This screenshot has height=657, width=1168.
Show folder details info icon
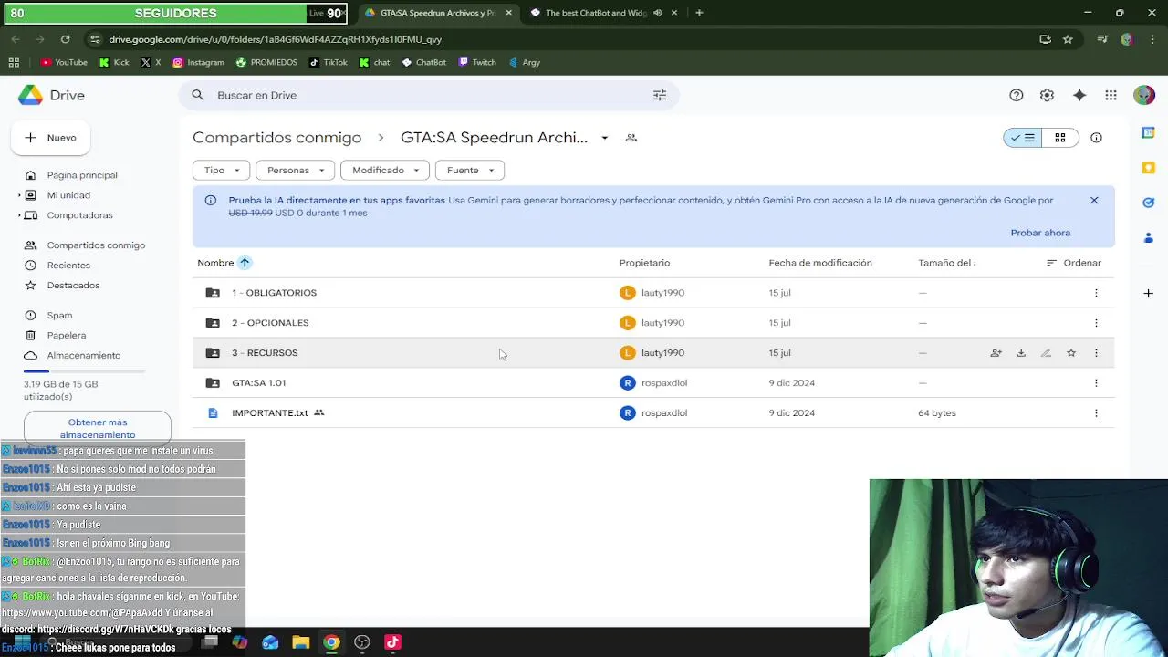(x=1096, y=138)
